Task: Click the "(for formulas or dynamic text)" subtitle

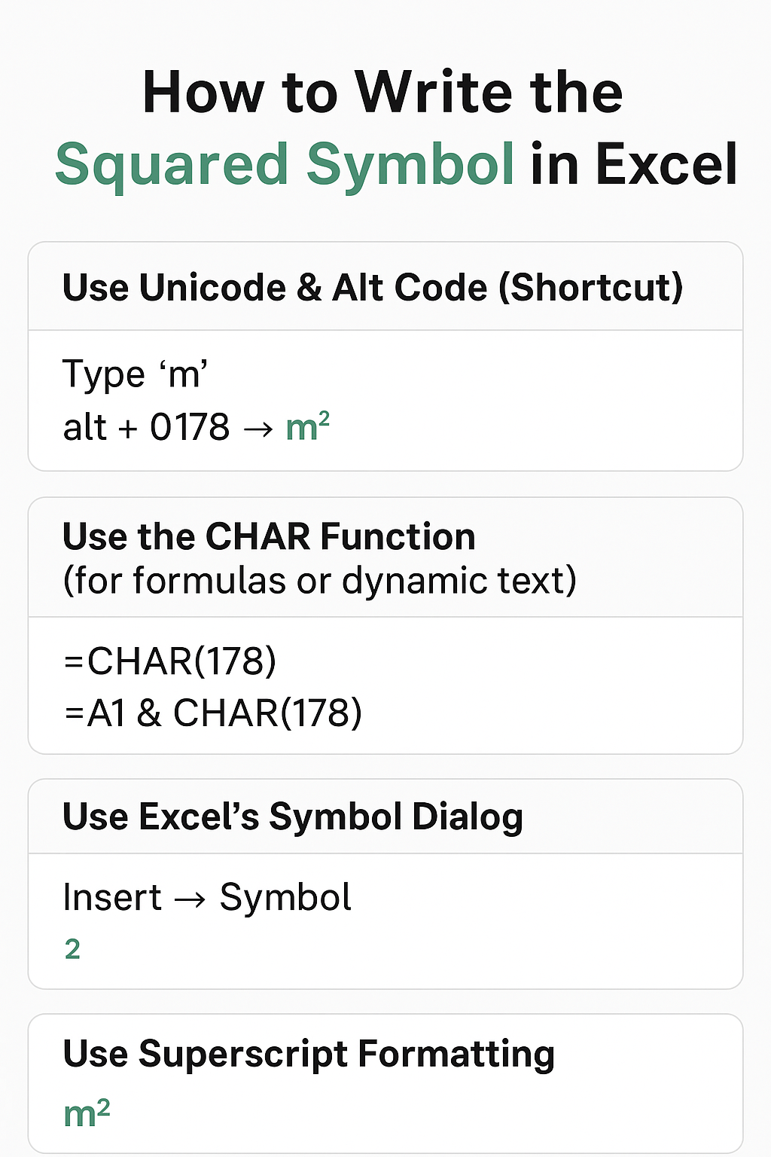Action: click(x=319, y=581)
